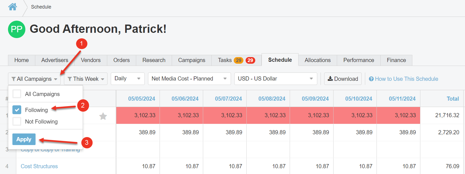Enable the Not Following checkbox
The image size is (465, 174).
click(17, 121)
